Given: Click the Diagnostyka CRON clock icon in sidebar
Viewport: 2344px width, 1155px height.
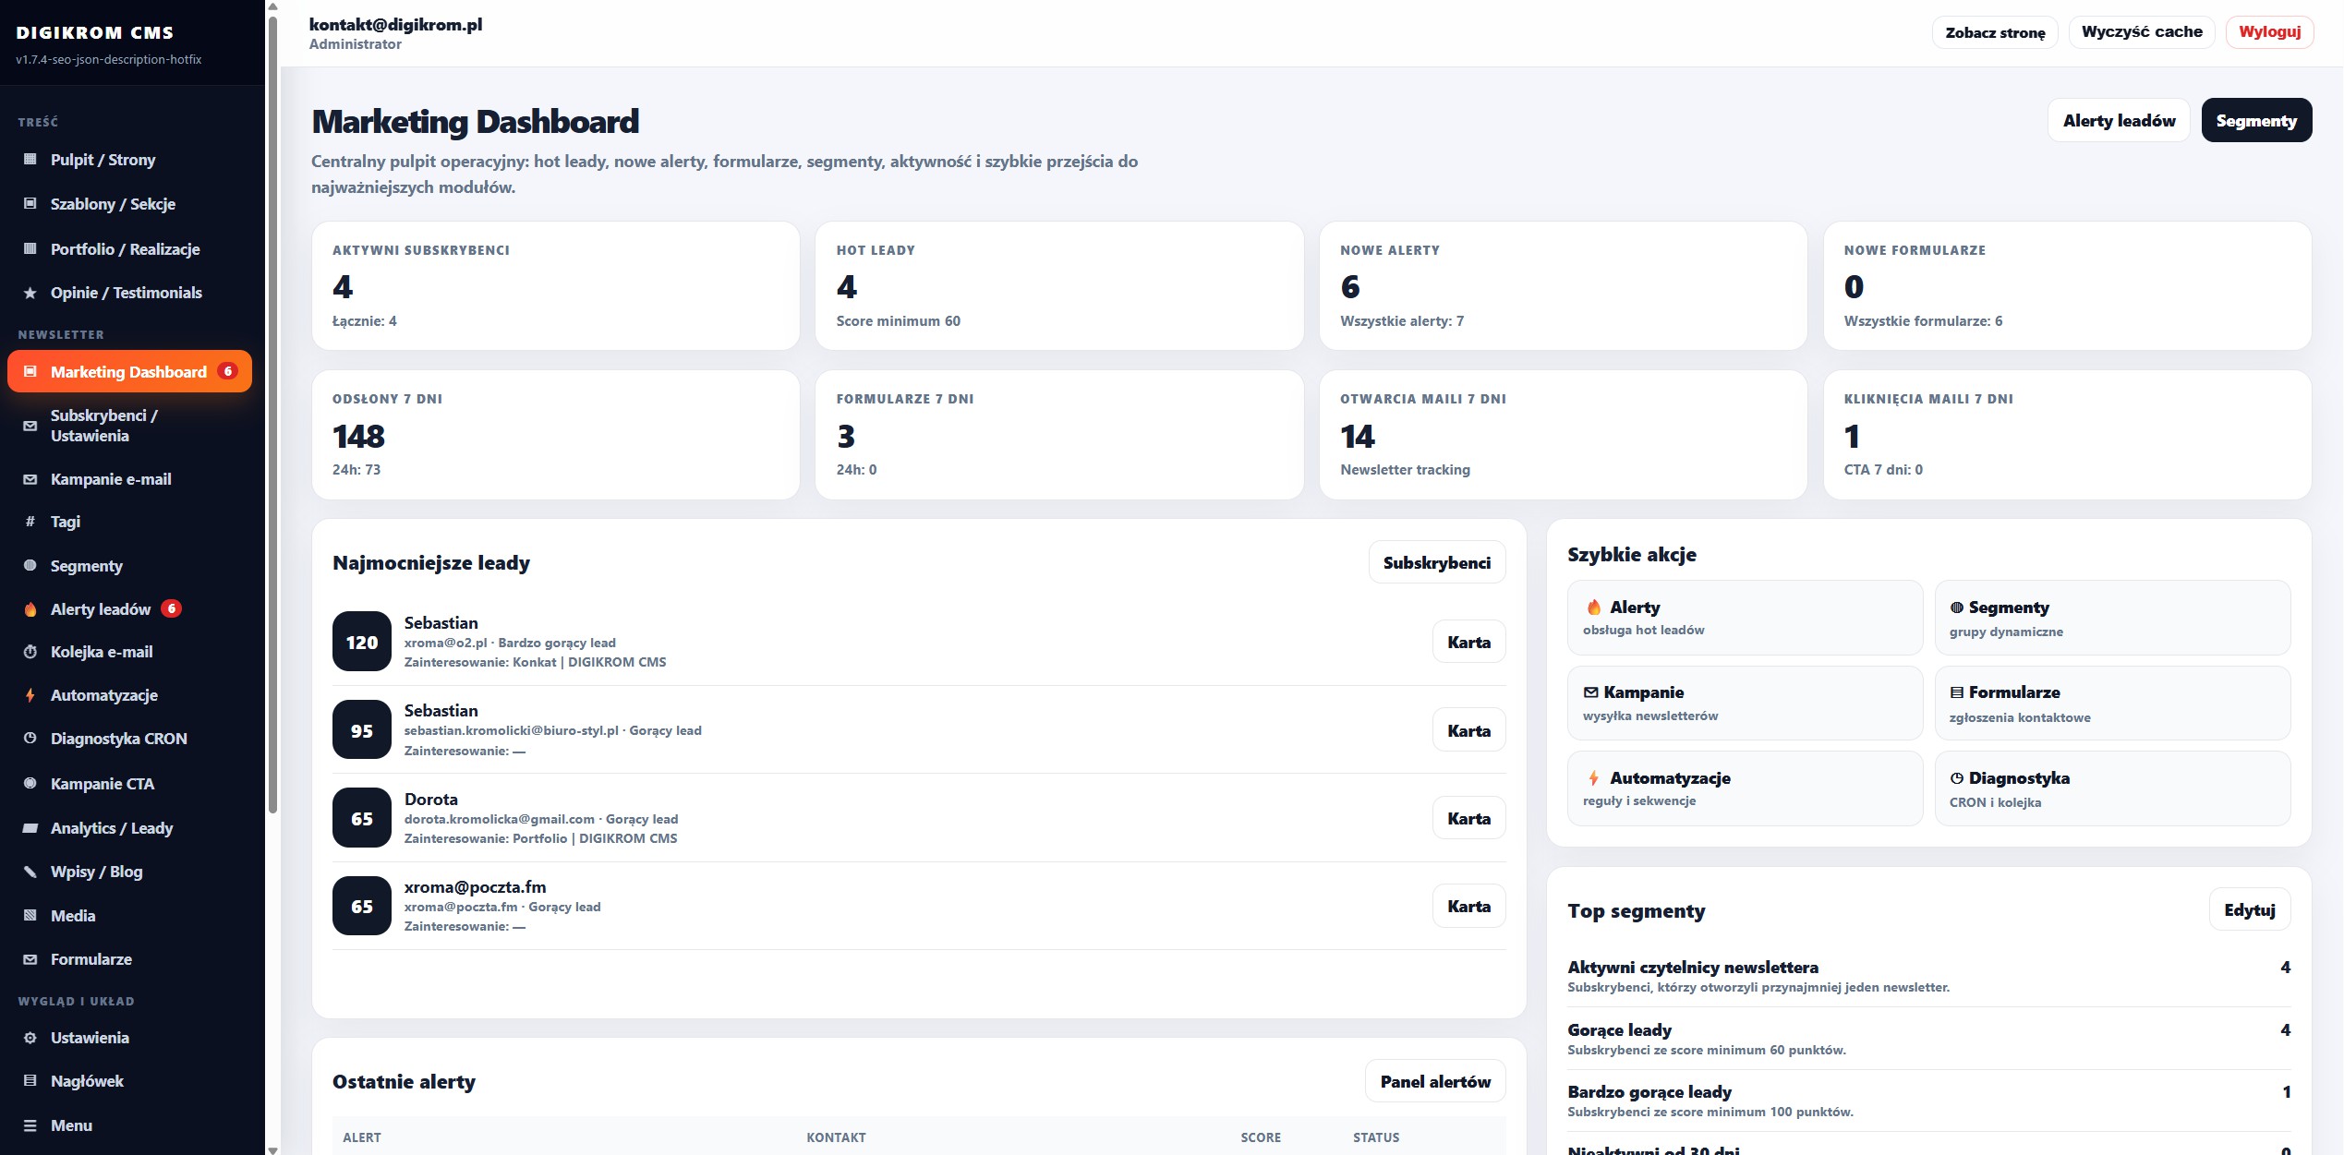Looking at the screenshot, I should click(30, 739).
